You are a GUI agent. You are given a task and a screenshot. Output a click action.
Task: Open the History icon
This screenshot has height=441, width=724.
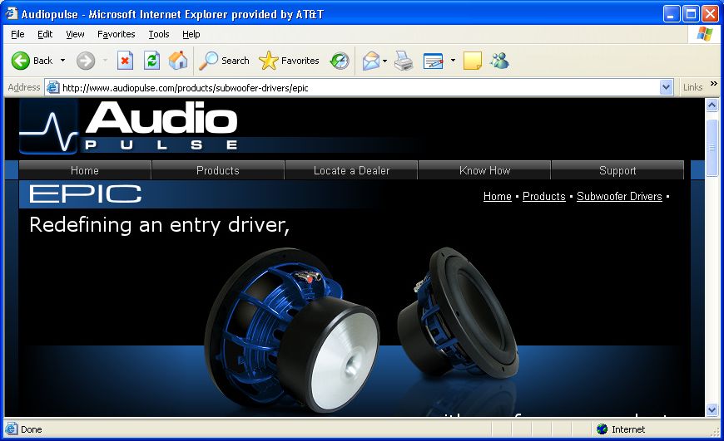(x=340, y=61)
